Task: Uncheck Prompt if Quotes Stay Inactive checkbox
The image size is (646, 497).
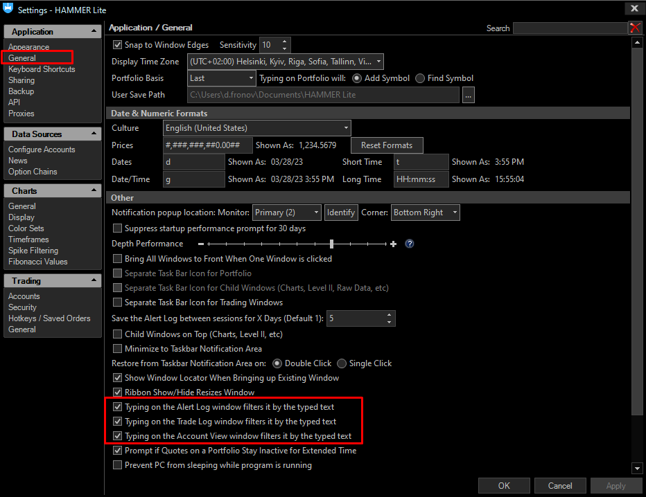Action: pos(117,450)
